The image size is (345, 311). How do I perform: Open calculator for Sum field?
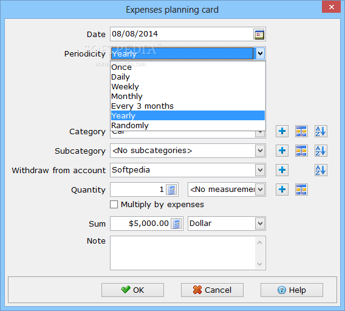[177, 224]
